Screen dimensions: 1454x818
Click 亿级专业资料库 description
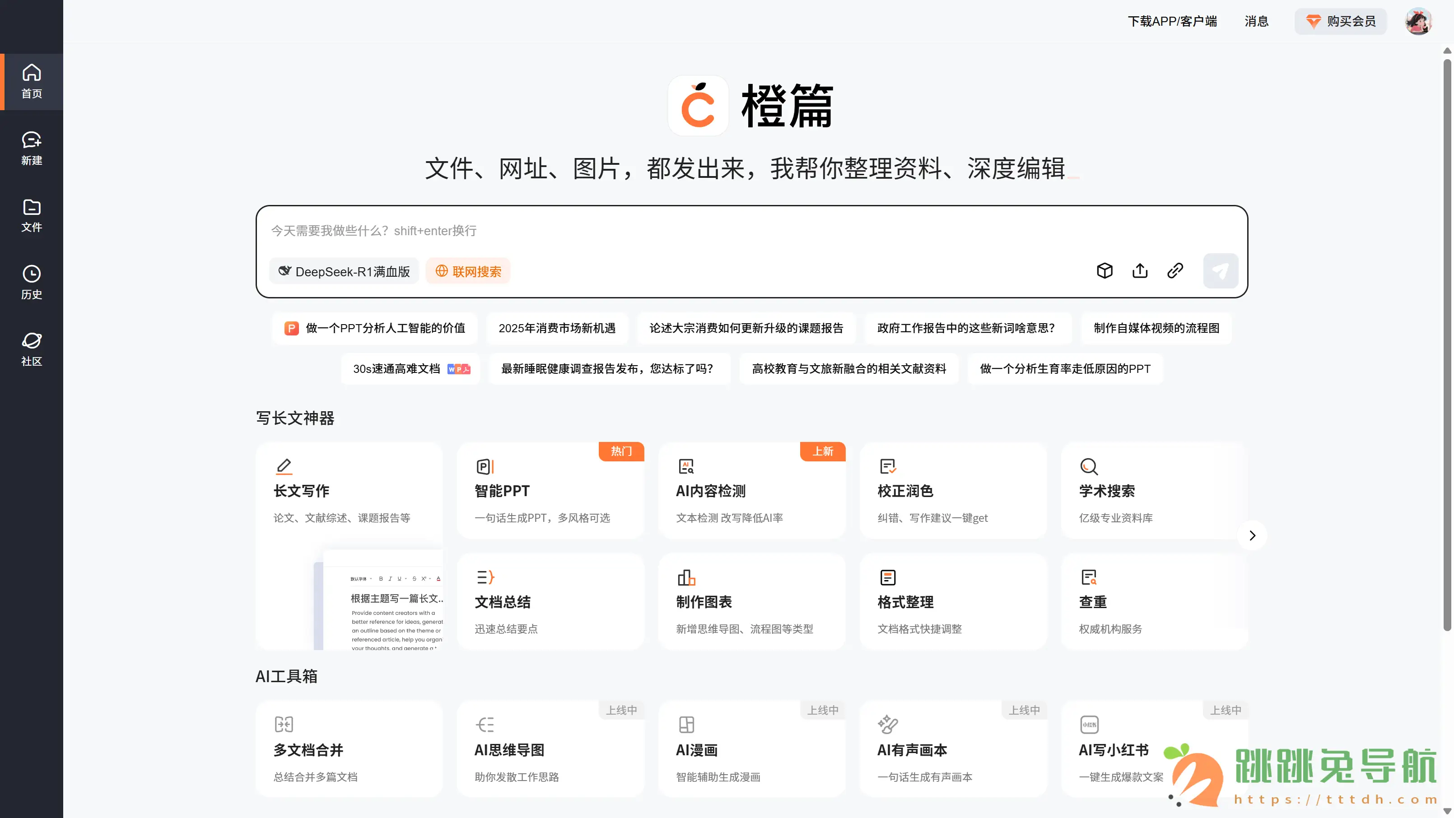click(1116, 518)
